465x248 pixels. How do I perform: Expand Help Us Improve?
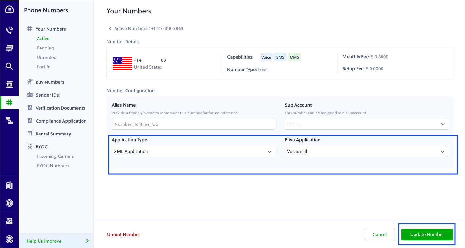click(44, 241)
